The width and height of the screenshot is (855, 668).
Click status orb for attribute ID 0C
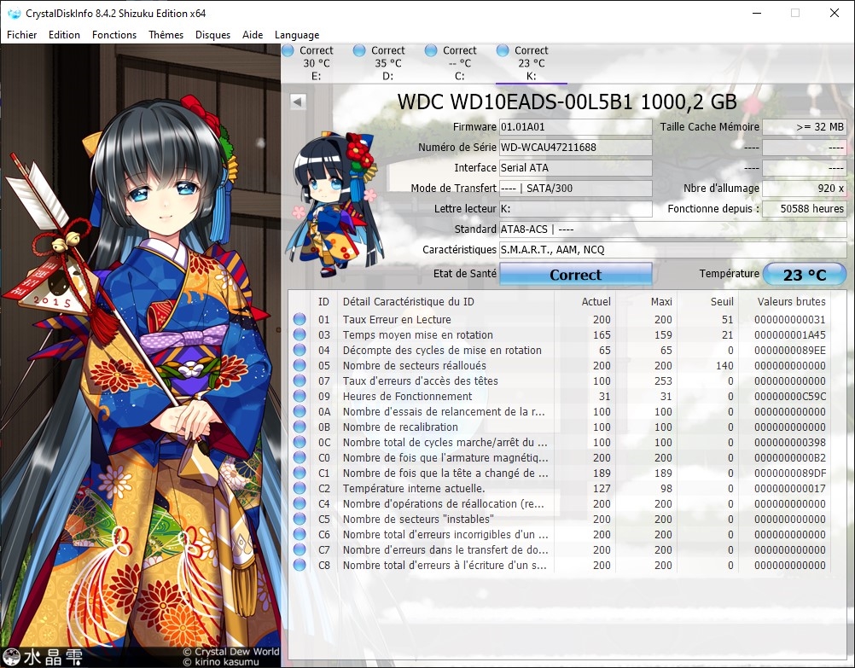[300, 442]
